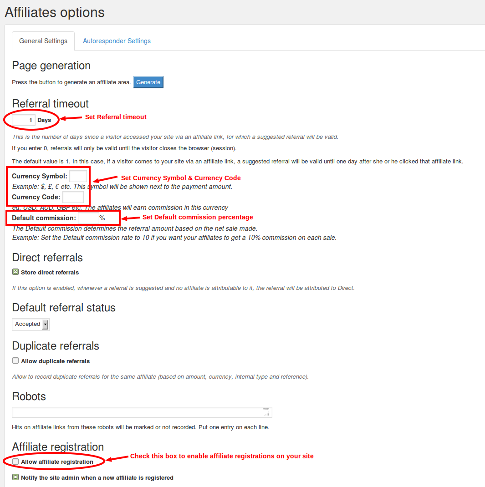485x487 pixels.
Task: Enable Allow duplicate referrals
Action: pos(15,360)
